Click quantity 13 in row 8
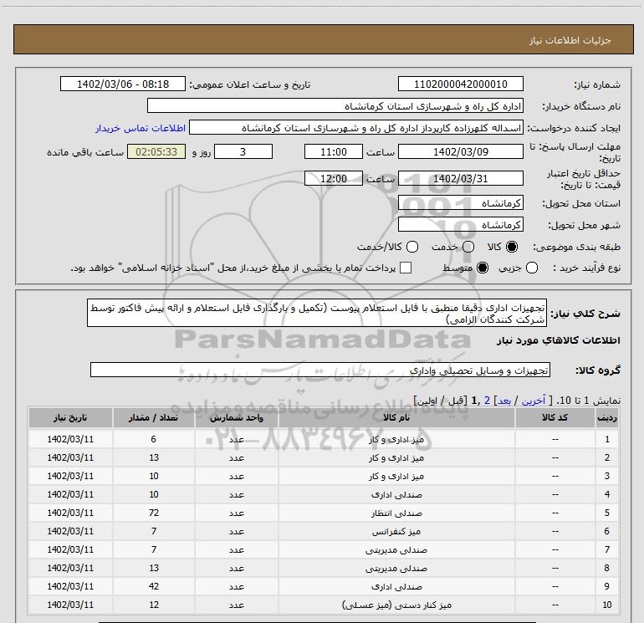 click(x=154, y=568)
